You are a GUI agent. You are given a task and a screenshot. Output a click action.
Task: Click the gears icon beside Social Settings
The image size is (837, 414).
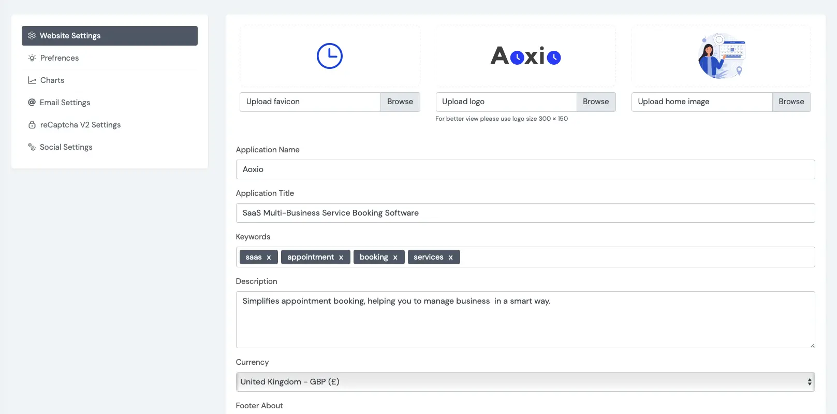(x=32, y=147)
